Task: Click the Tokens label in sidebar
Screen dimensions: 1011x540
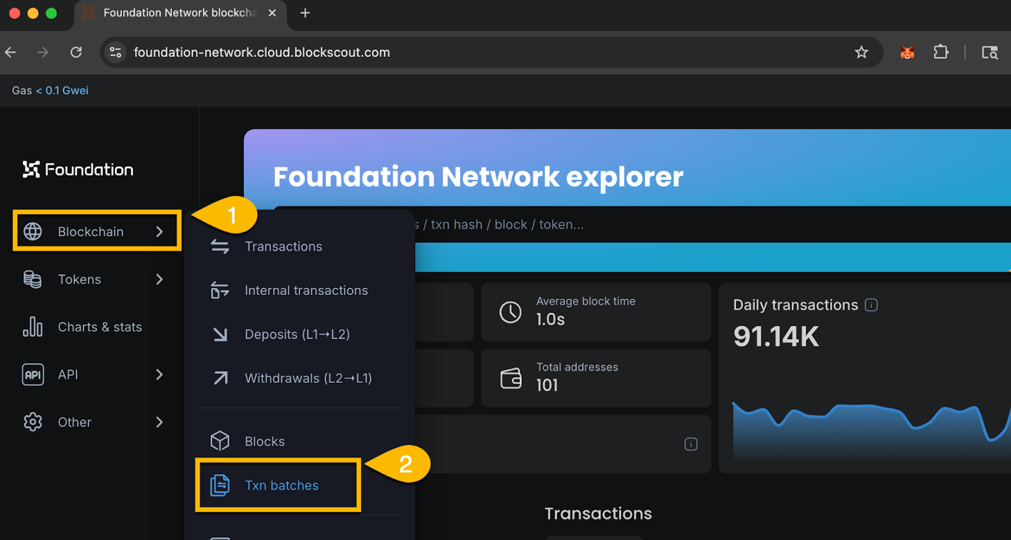Action: click(x=80, y=279)
